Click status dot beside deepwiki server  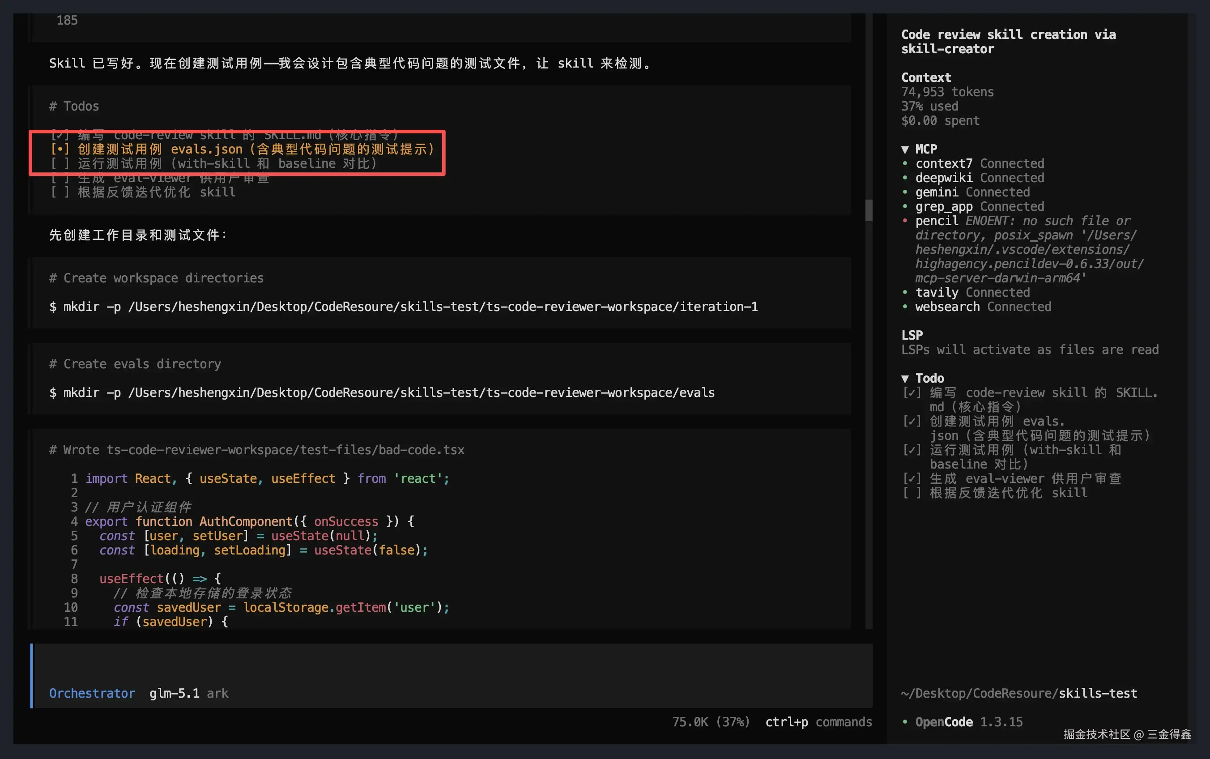click(x=905, y=178)
